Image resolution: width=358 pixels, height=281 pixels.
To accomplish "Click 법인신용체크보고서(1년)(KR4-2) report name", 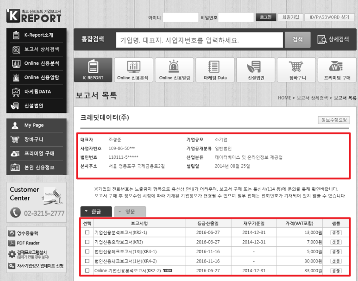I will click(126, 261).
